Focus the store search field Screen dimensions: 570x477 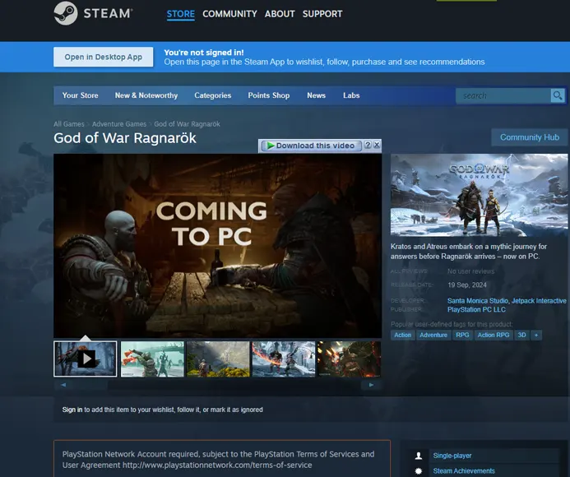point(503,95)
